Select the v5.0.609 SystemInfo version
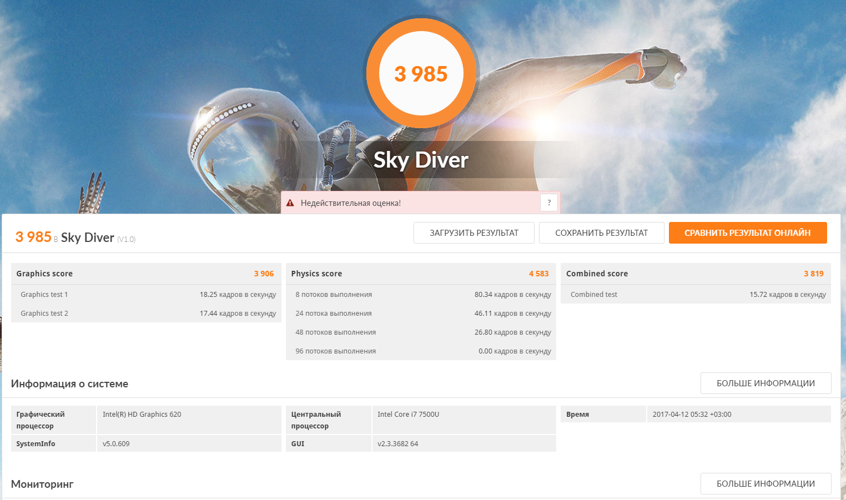 116,444
